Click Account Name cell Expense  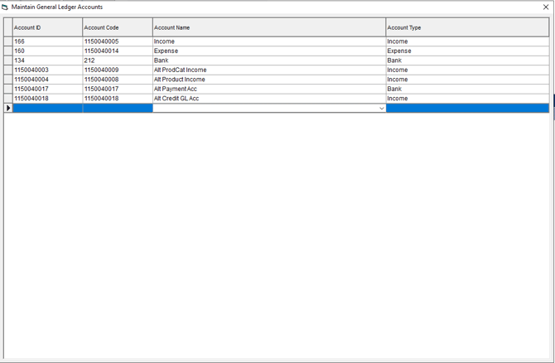point(269,51)
